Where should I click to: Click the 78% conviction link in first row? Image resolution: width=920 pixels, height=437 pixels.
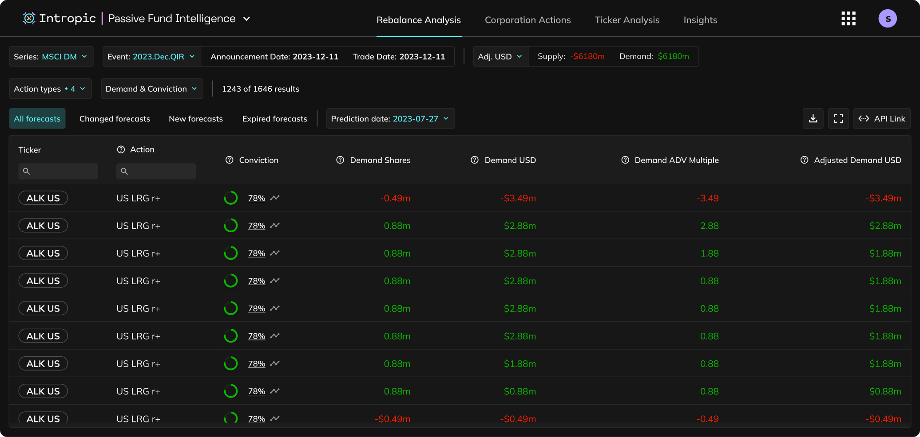257,198
